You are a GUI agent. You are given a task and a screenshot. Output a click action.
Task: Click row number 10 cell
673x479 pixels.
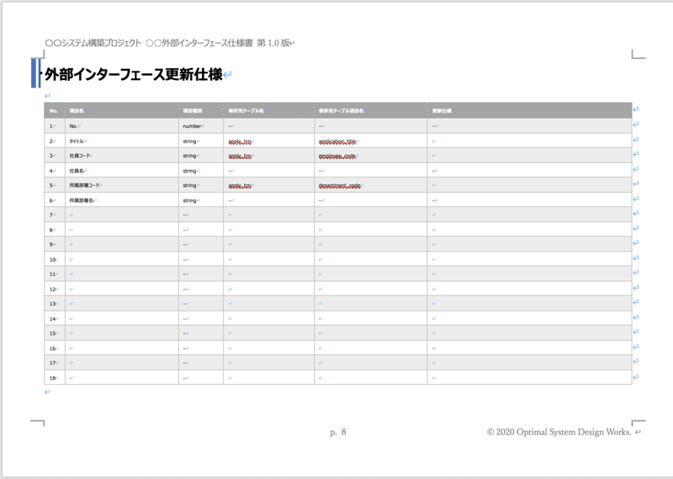pyautogui.click(x=55, y=259)
